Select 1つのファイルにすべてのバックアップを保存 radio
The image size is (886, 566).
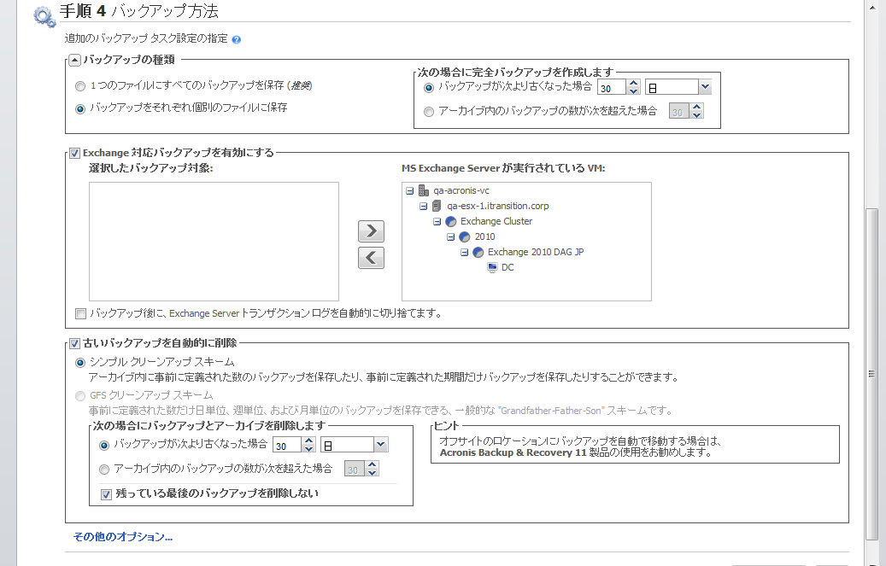[80, 86]
